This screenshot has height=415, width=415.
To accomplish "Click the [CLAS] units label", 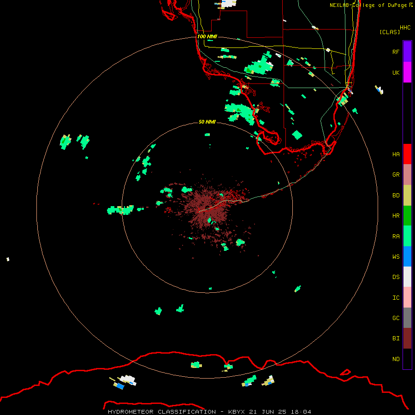I will tap(390, 32).
